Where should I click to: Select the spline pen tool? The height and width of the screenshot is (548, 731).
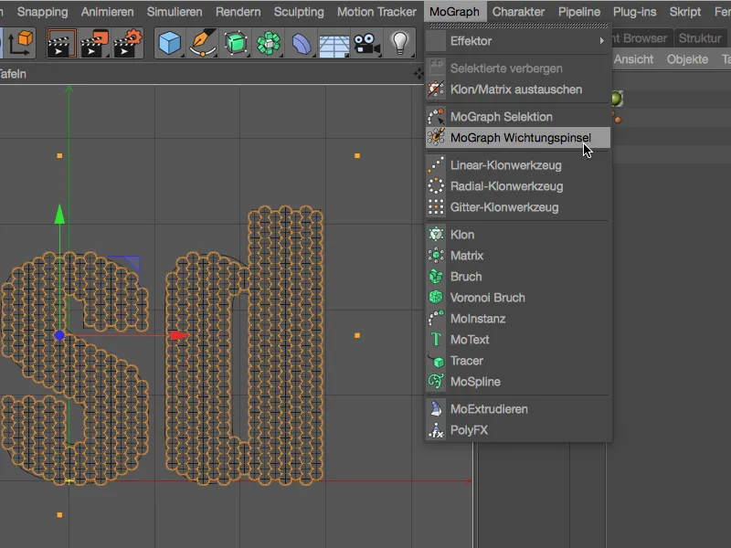204,39
